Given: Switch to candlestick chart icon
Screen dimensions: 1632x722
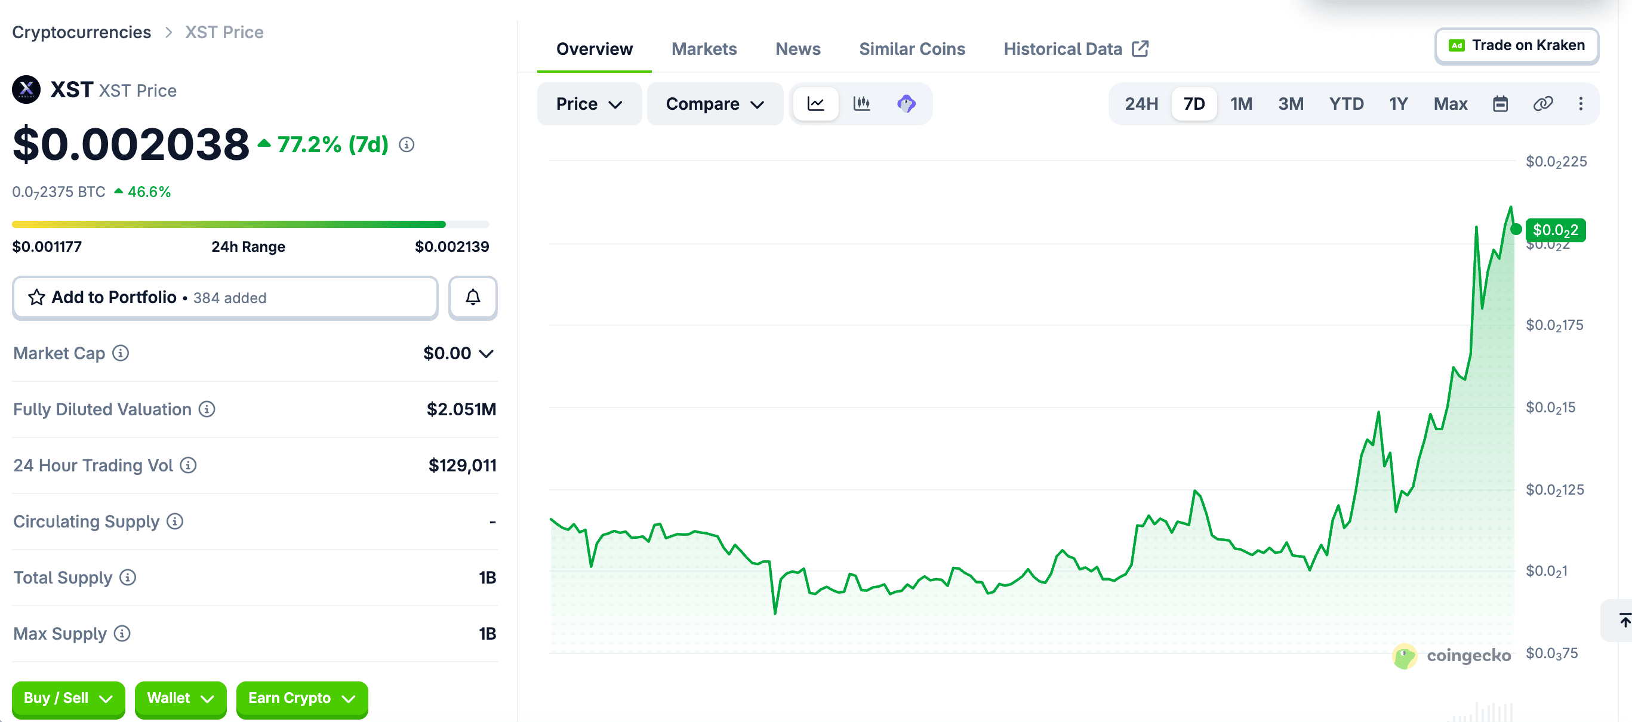Looking at the screenshot, I should point(861,104).
